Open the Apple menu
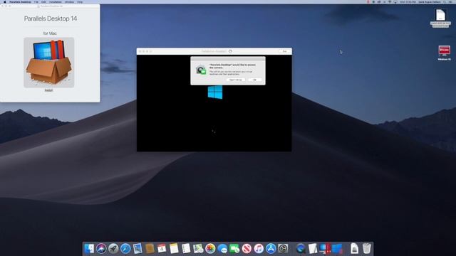Screen dimensions: 456x256 pos(5,1)
